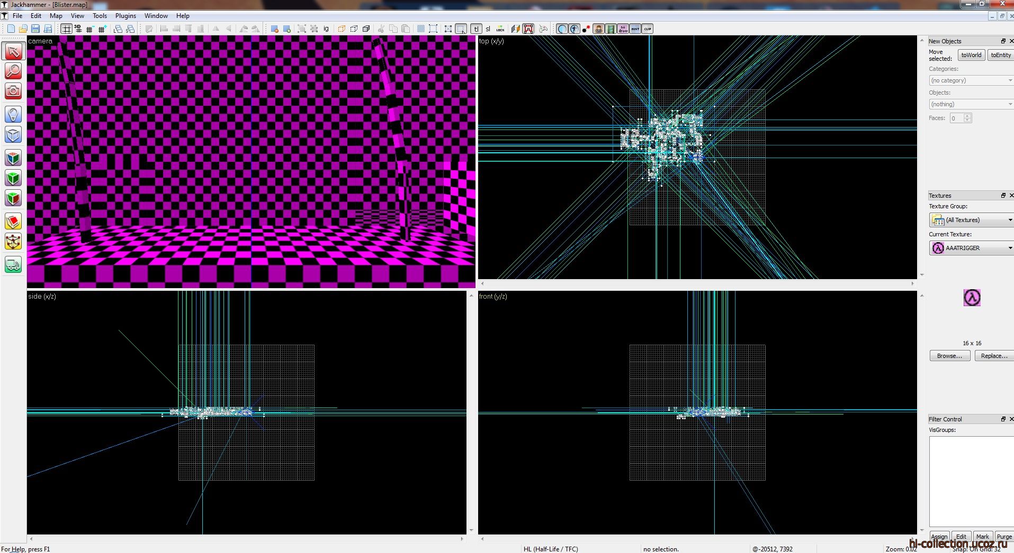The image size is (1014, 553).
Task: Click the toEntity button
Action: click(1001, 55)
